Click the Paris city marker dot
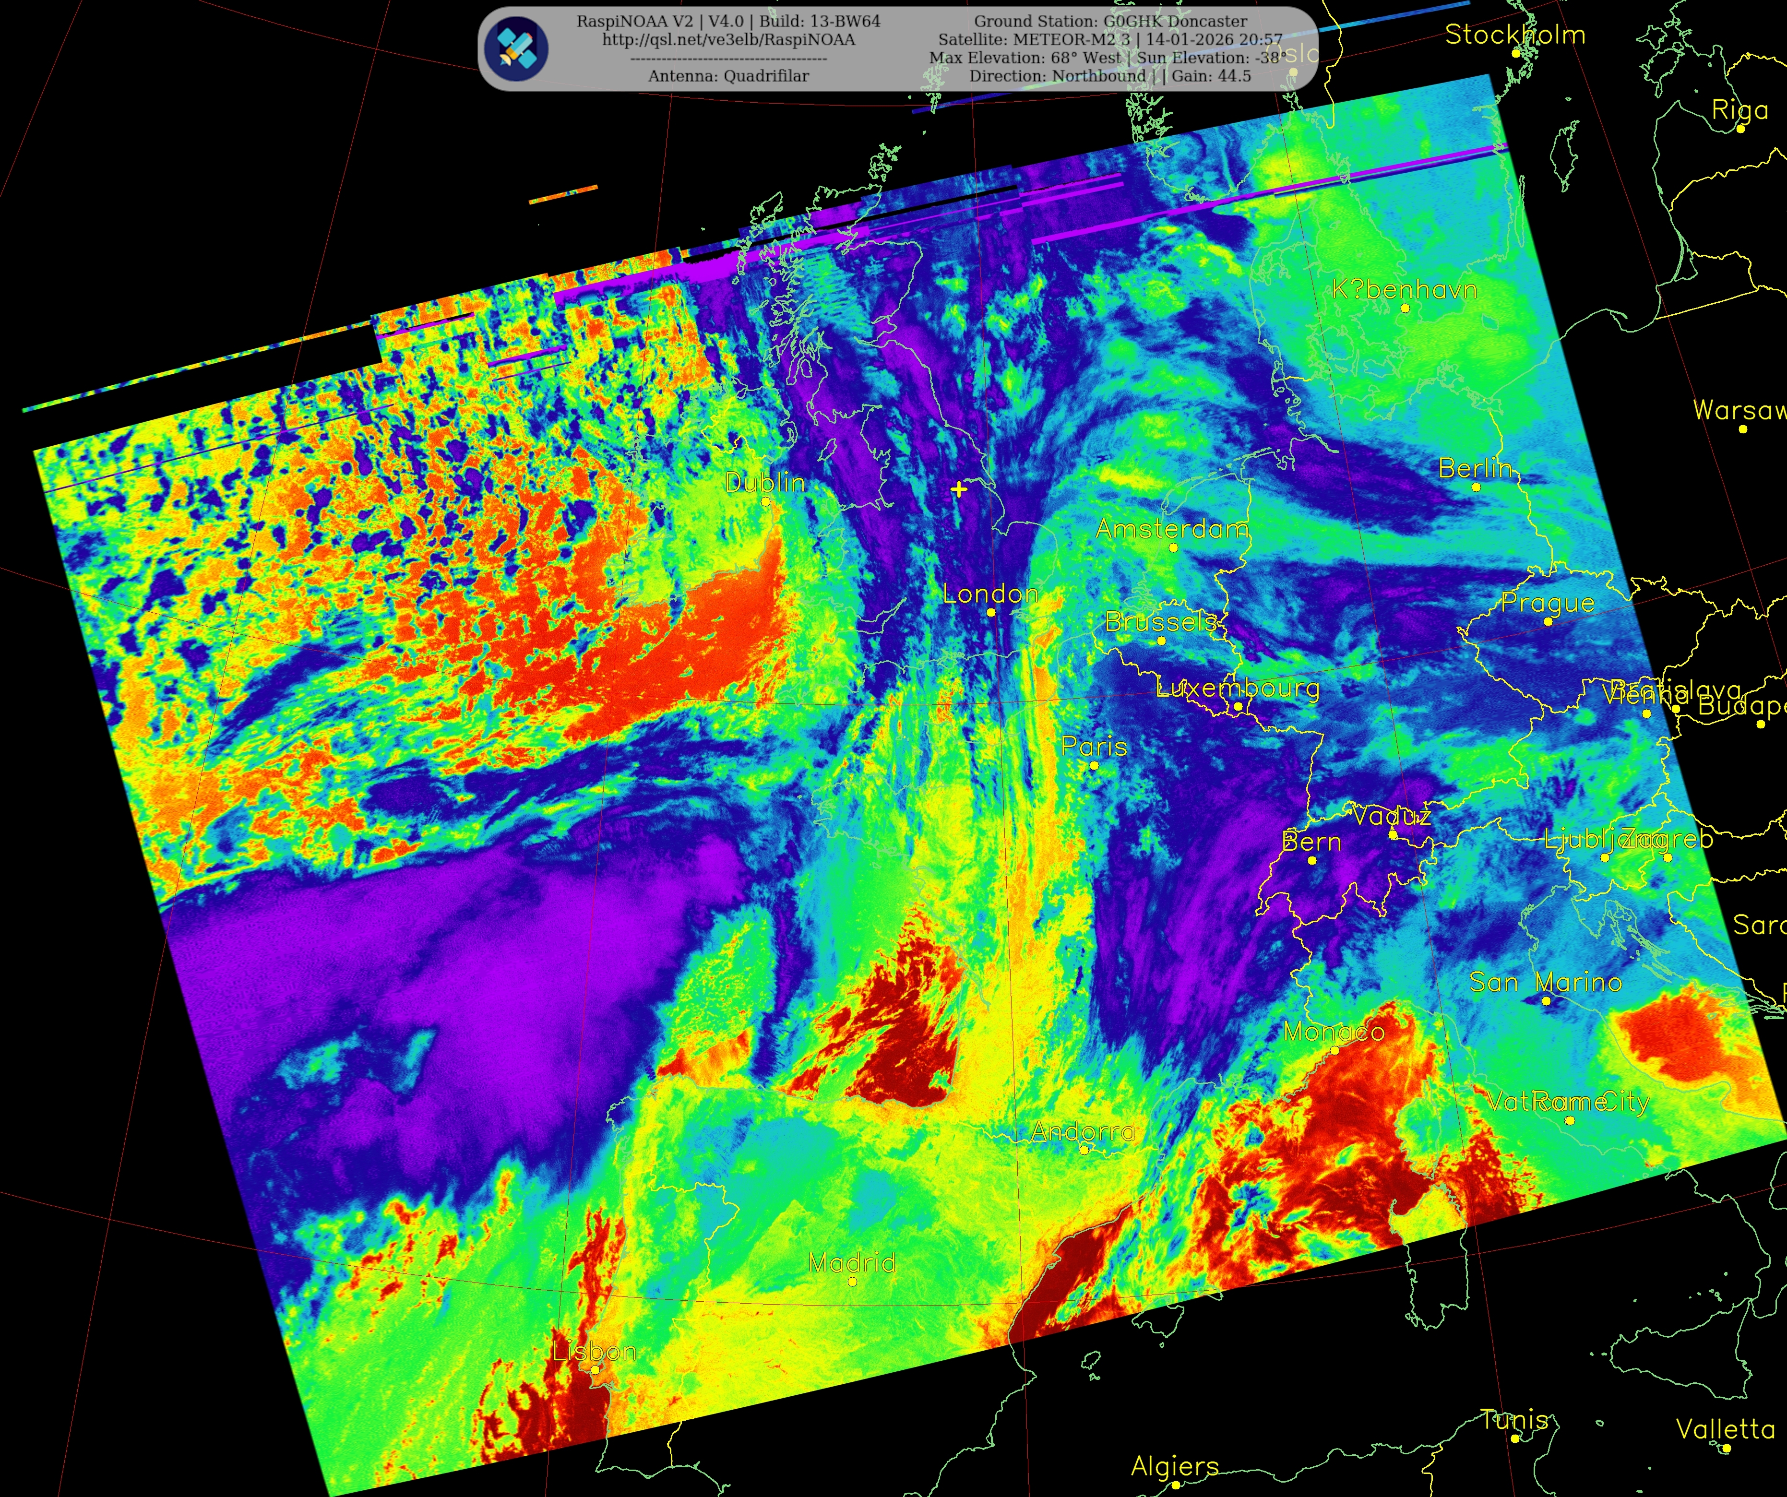The width and height of the screenshot is (1787, 1497). pyautogui.click(x=1095, y=765)
